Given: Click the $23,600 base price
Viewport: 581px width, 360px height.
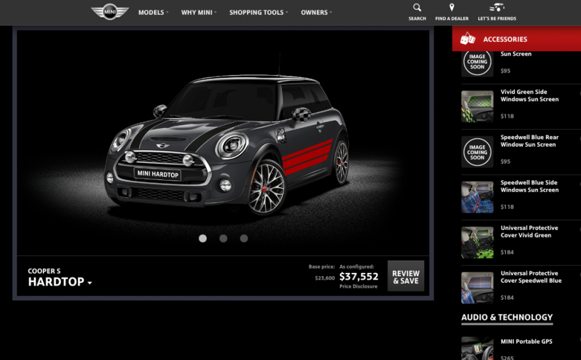Looking at the screenshot, I should [x=325, y=278].
